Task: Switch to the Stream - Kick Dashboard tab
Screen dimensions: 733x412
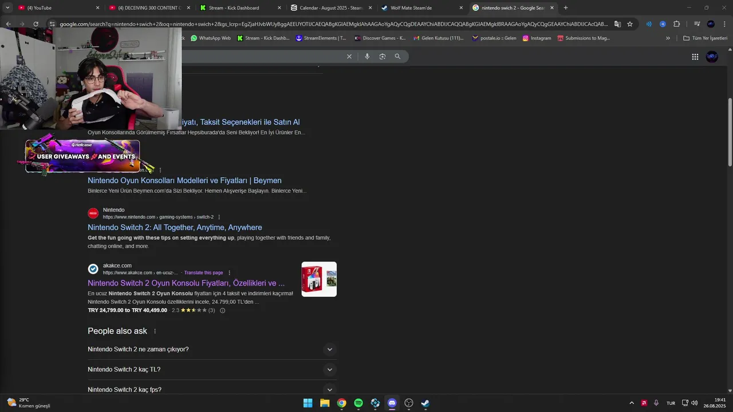Action: [x=241, y=8]
